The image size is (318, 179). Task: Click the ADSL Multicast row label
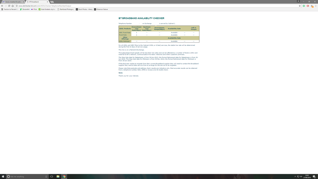(x=124, y=41)
